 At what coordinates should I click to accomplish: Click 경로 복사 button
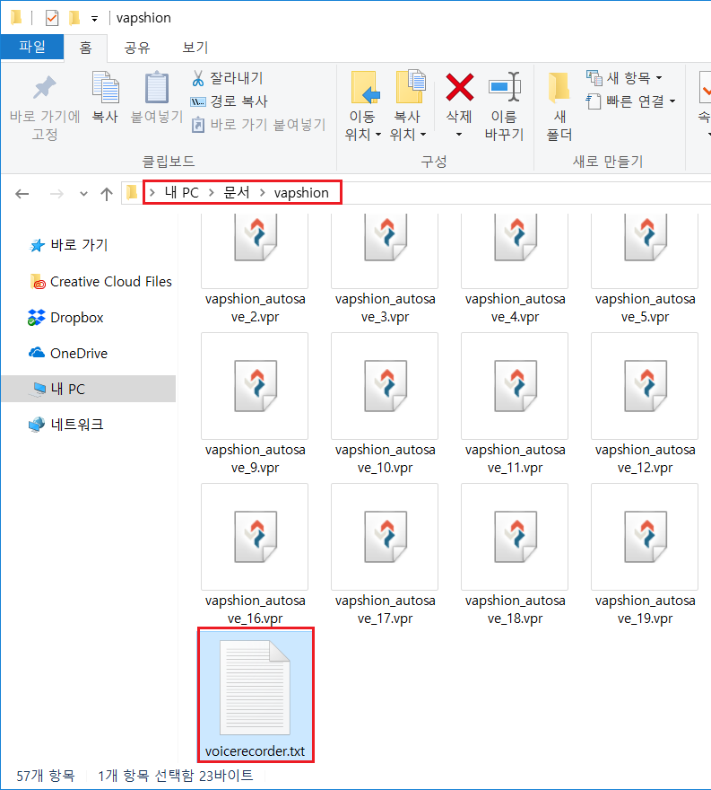pos(230,101)
